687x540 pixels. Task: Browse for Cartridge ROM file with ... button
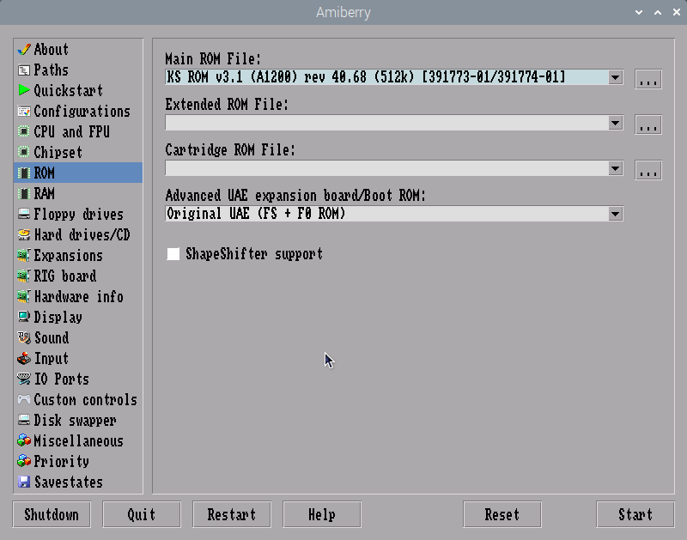coord(648,170)
